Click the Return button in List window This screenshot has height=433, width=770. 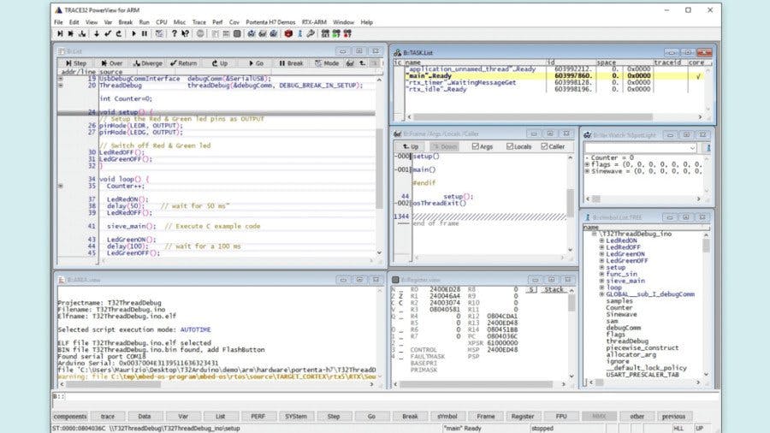tap(183, 63)
